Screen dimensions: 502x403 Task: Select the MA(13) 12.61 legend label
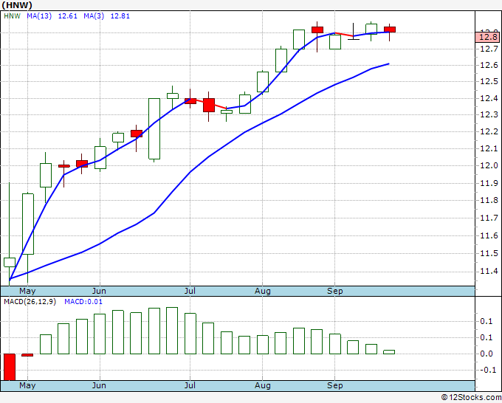[44, 15]
